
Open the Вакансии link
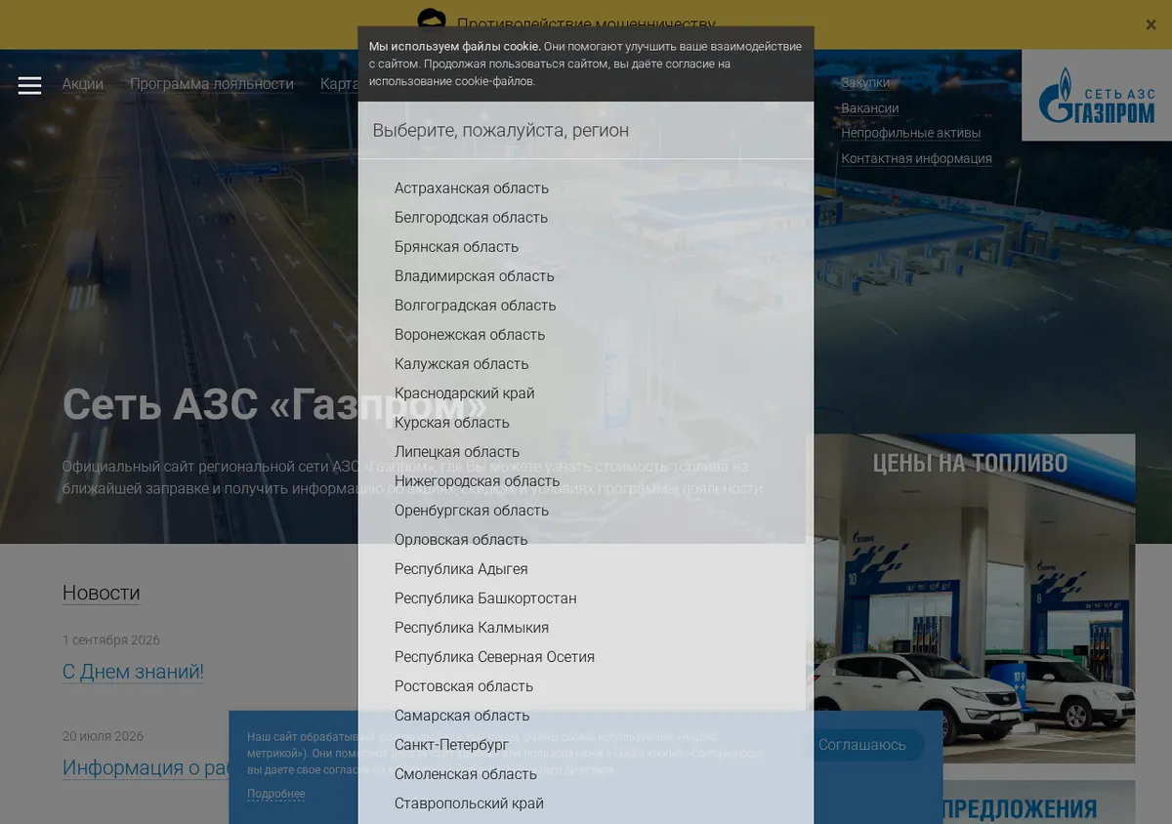[870, 108]
